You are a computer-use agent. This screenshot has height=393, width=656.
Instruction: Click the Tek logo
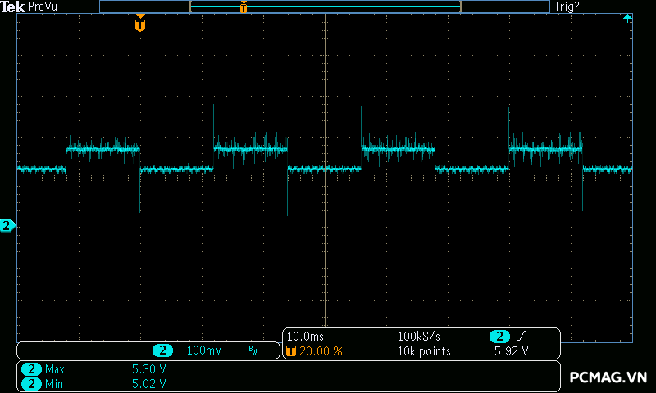pos(14,7)
